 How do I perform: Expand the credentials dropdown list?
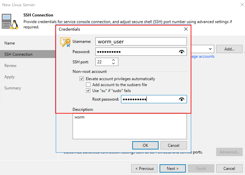coord(210,49)
